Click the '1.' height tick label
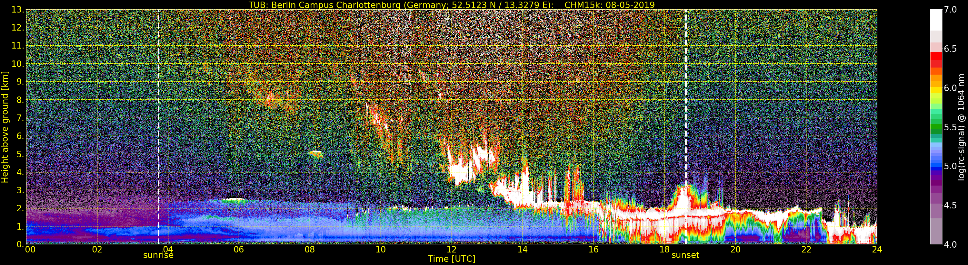968x265 pixels. [x=20, y=226]
